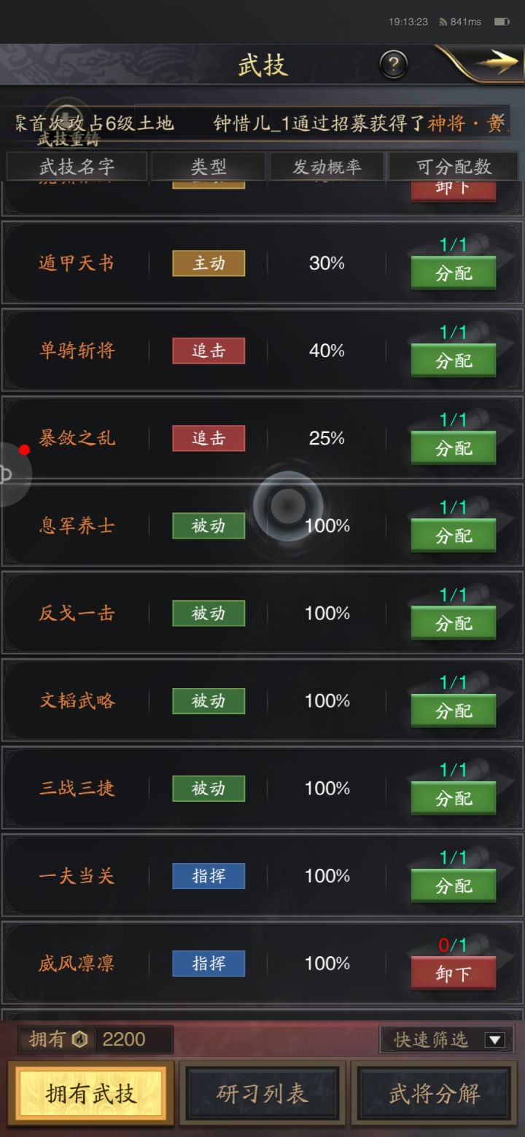Image resolution: width=525 pixels, height=1137 pixels.
Task: Tap the coin currency icon beside 2200
Action: pyautogui.click(x=79, y=1040)
